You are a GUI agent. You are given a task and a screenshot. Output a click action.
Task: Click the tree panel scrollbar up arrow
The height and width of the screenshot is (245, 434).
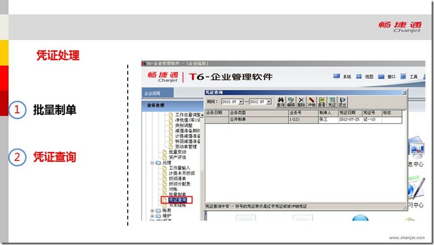click(x=202, y=115)
